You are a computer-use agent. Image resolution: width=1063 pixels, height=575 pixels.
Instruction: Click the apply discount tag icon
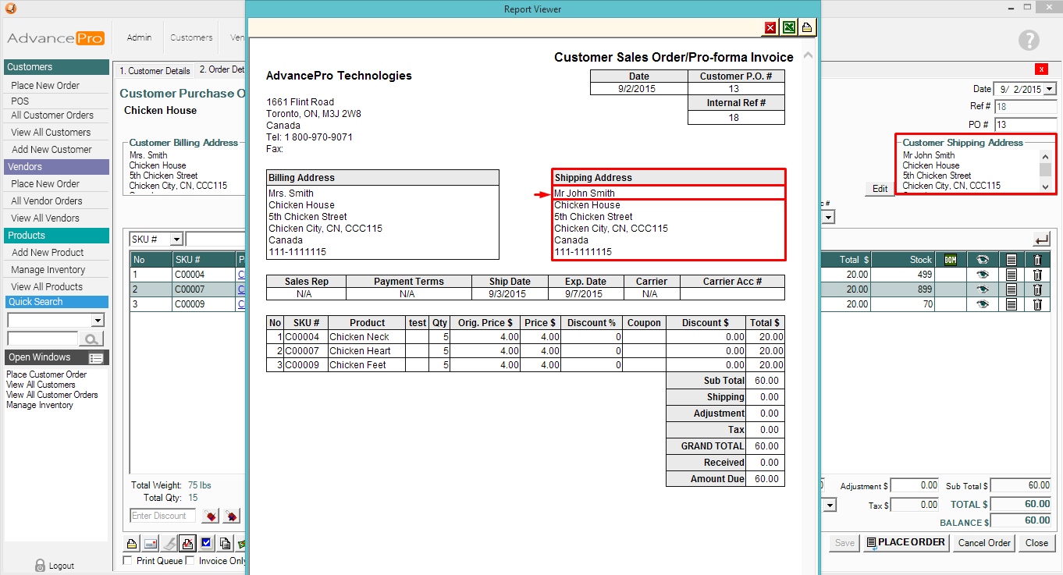(209, 516)
